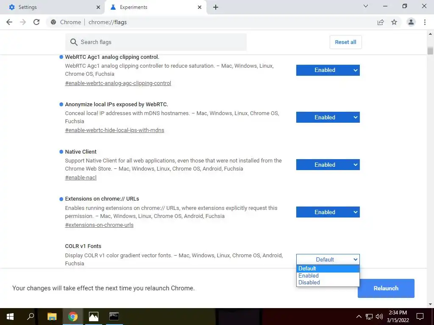This screenshot has width=434, height=325.
Task: Collapse the COLR v1 Fonts Default dropdown
Action: (x=328, y=259)
